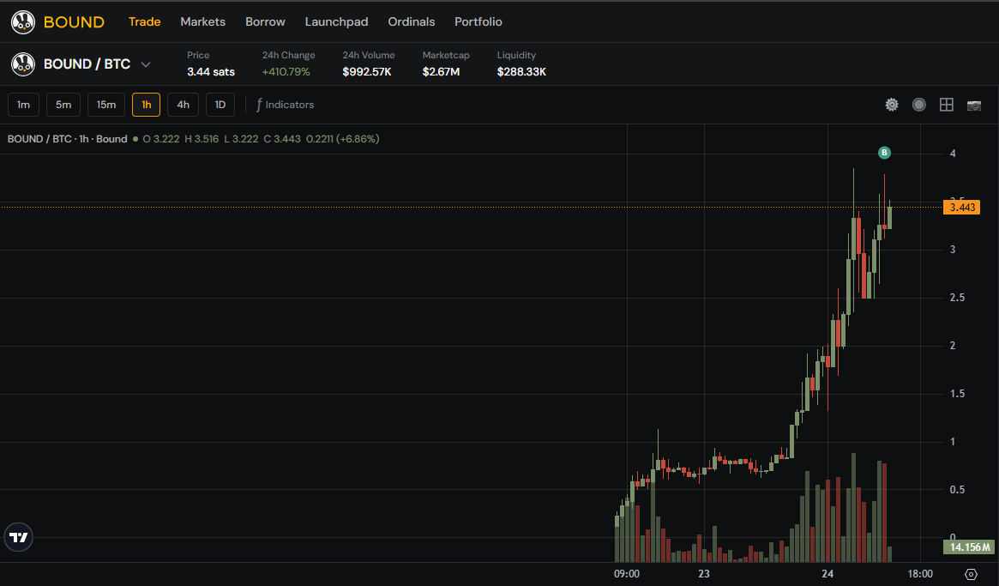Open the Portfolio page

(x=478, y=21)
